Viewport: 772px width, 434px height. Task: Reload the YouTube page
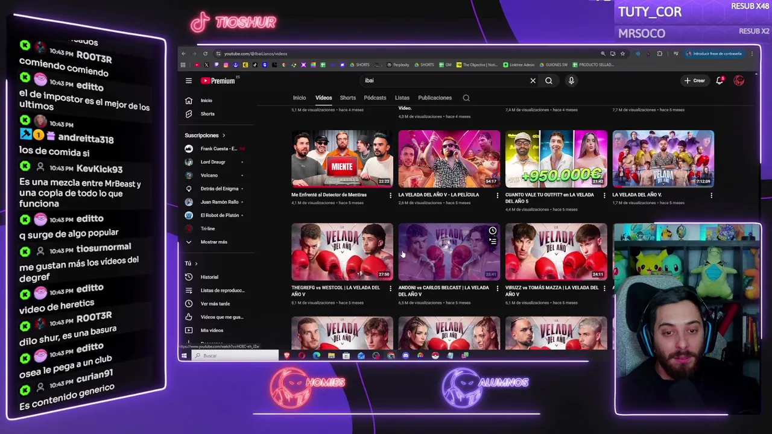coord(205,54)
